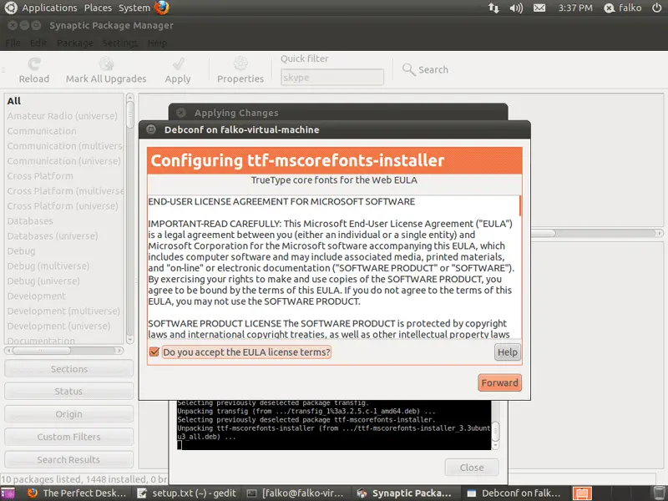Click Close in the Applying Changes window
The image size is (668, 501).
[472, 468]
